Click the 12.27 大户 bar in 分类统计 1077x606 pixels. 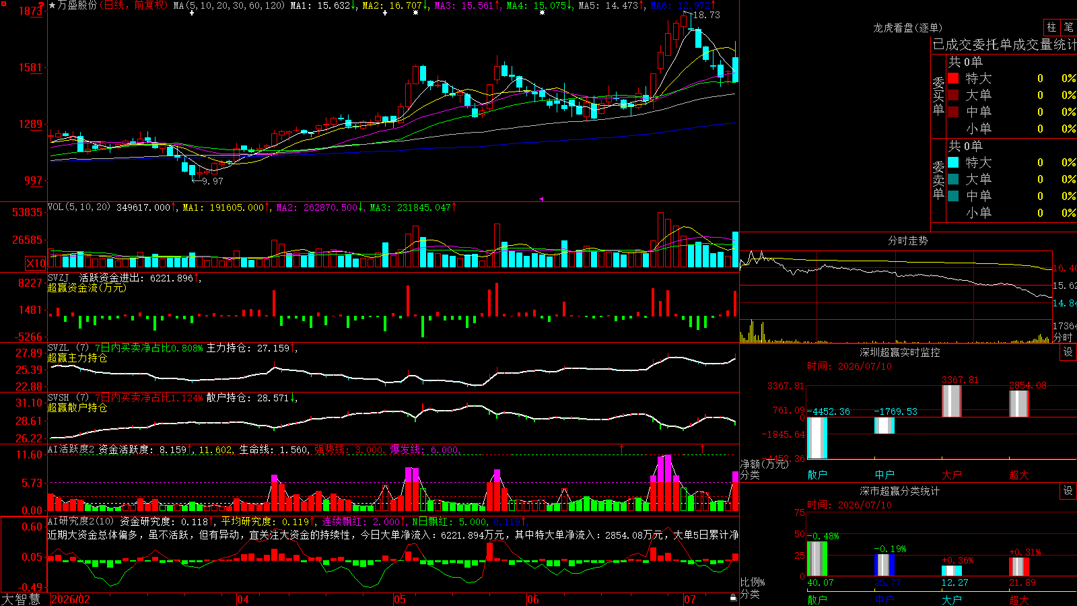click(952, 571)
